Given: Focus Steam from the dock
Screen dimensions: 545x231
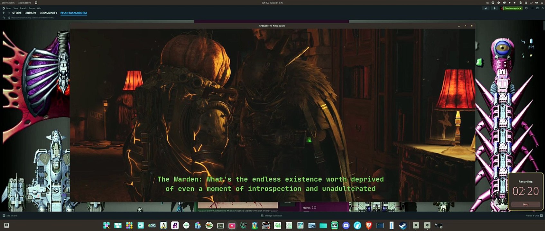Looking at the screenshot, I should pyautogui.click(x=403, y=226).
